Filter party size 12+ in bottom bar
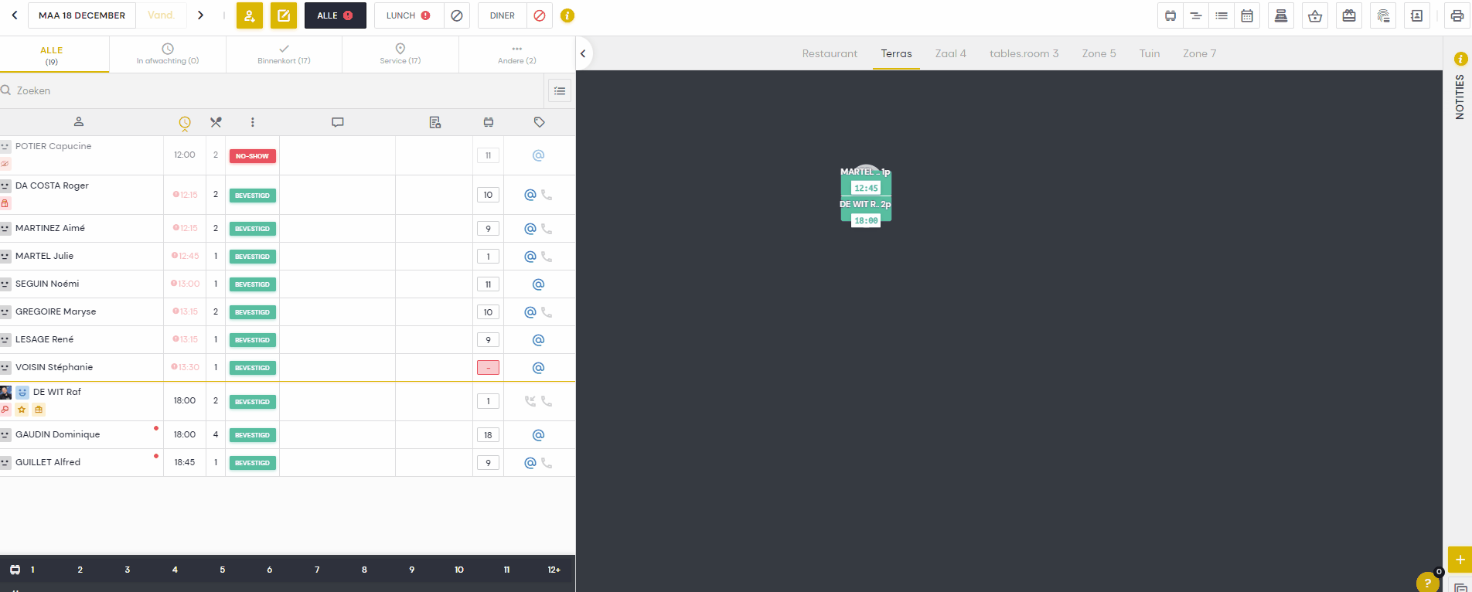 coord(554,570)
